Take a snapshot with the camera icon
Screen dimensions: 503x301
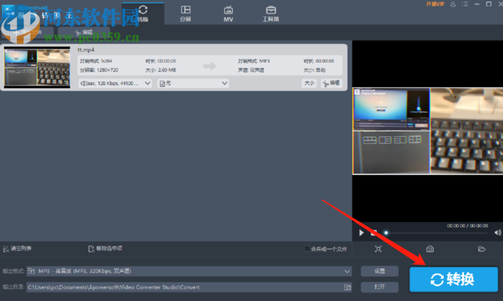click(430, 249)
